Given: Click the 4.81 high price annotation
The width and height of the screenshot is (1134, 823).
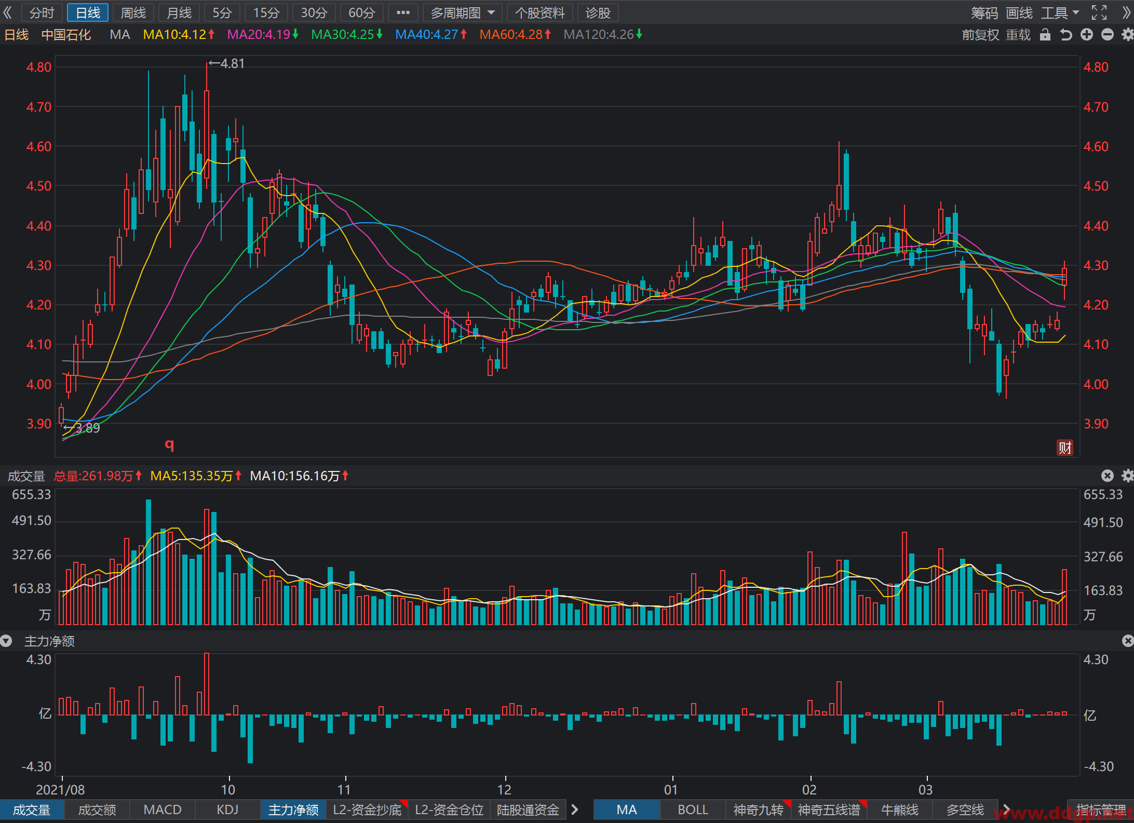Looking at the screenshot, I should pyautogui.click(x=227, y=63).
